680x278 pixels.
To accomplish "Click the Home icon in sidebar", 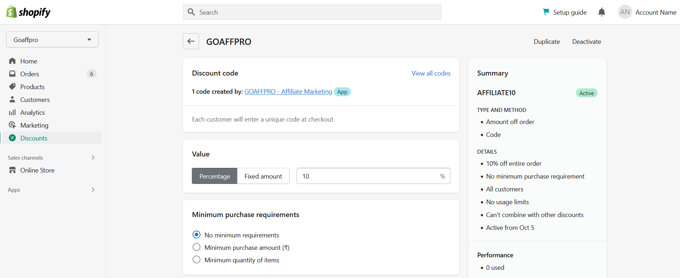I will 12,61.
